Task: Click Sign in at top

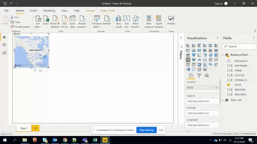Action: (218, 4)
